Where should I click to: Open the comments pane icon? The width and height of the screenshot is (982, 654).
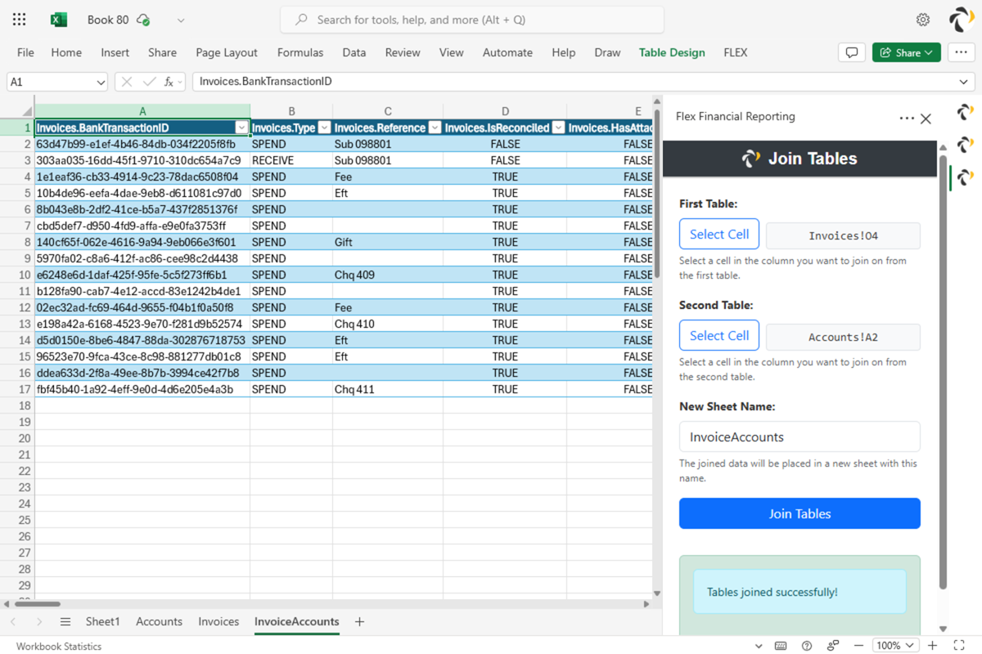[x=852, y=52]
